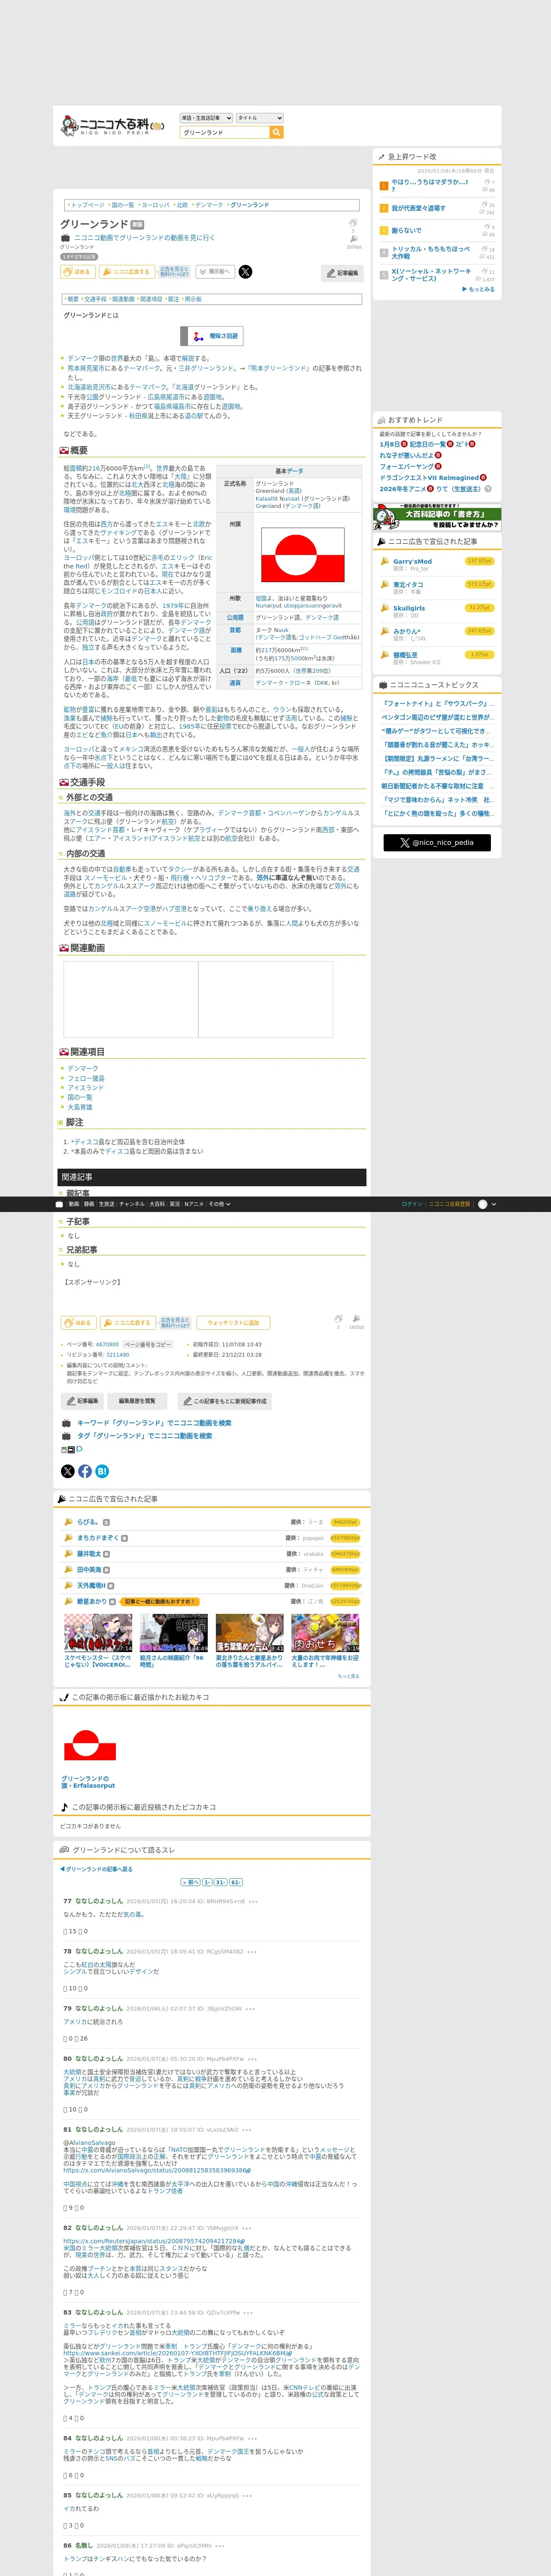Click the Greenland flag image in infobox
551x2576 pixels.
click(x=303, y=556)
